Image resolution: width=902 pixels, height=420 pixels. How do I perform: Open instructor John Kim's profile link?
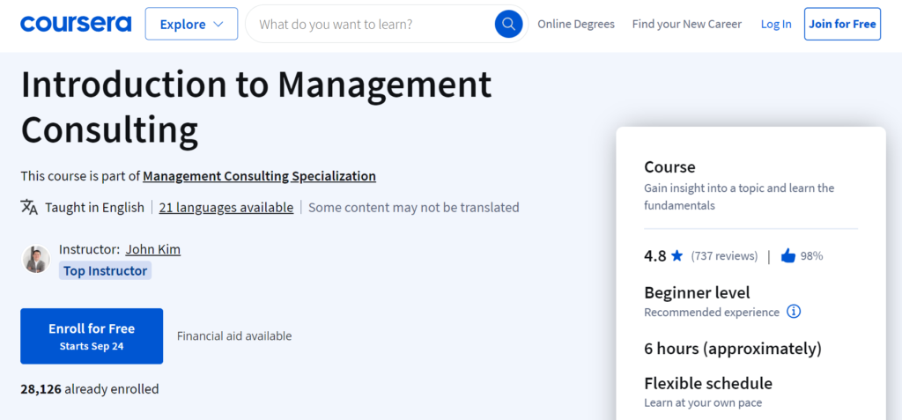click(x=153, y=249)
